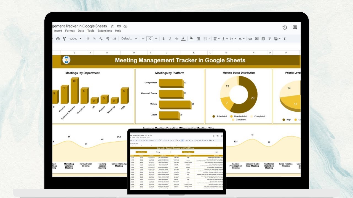This screenshot has width=353, height=198.
Task: Click the Finance bar labeled 7
Action: pyautogui.click(x=65, y=95)
